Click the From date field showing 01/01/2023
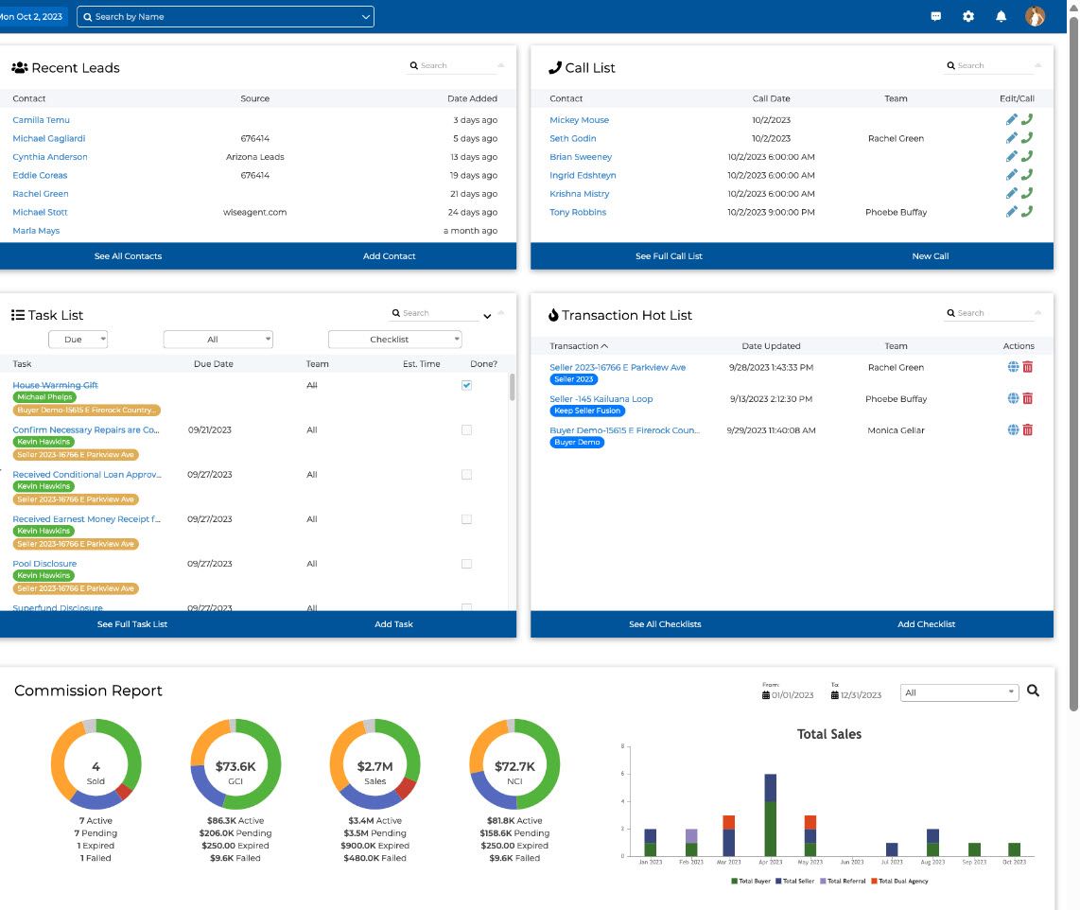The image size is (1080, 910). tap(793, 693)
